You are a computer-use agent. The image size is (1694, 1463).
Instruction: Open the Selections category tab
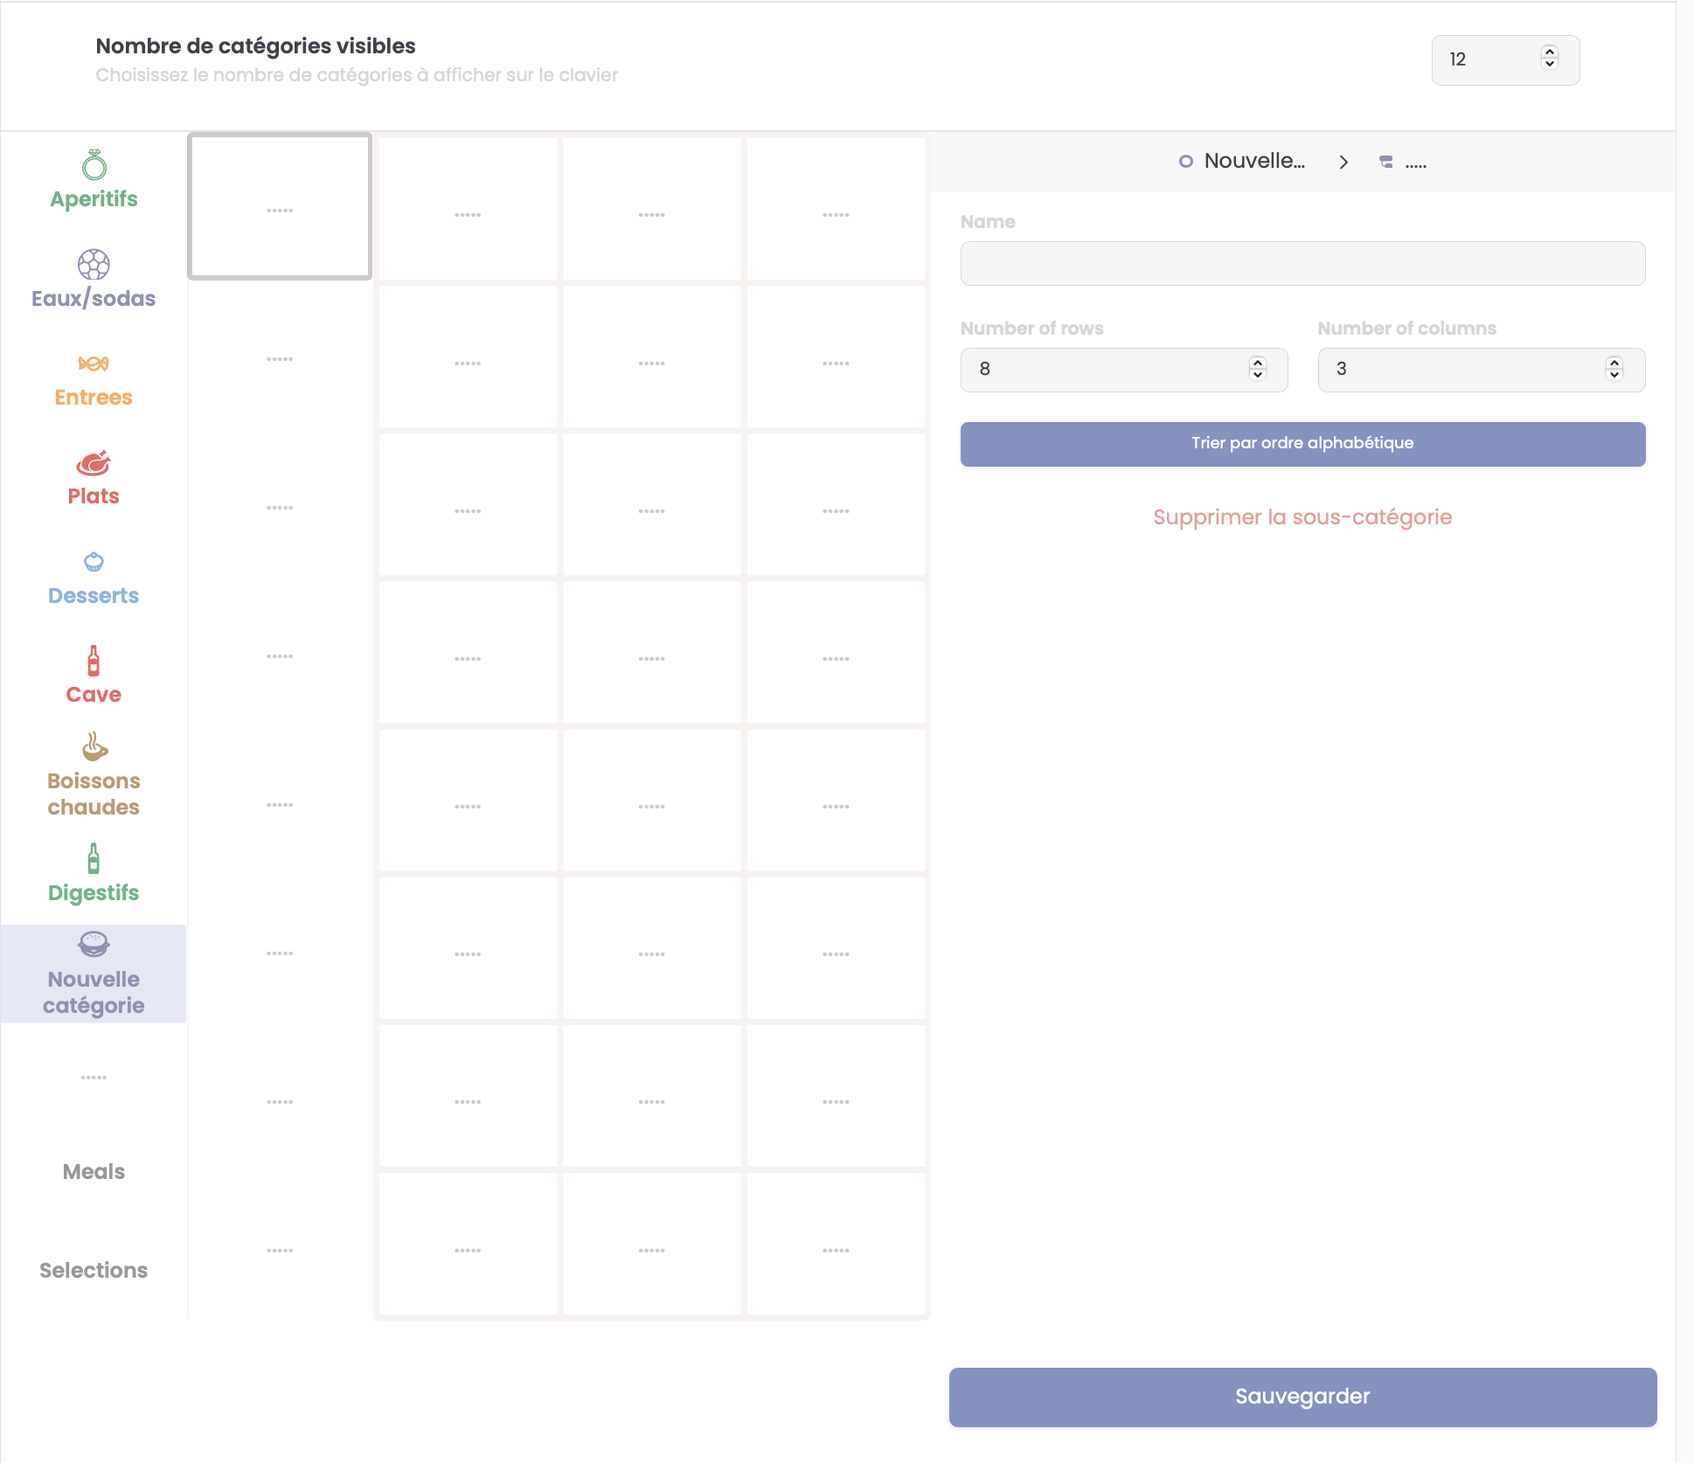click(x=94, y=1271)
